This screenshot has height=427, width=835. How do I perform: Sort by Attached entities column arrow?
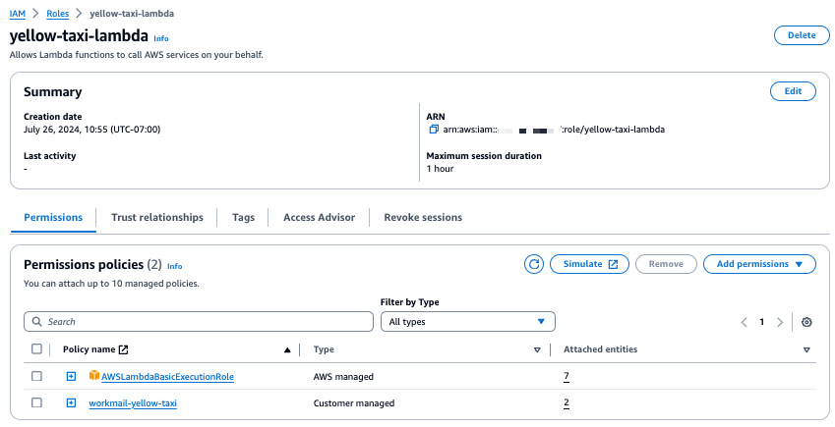pos(806,349)
